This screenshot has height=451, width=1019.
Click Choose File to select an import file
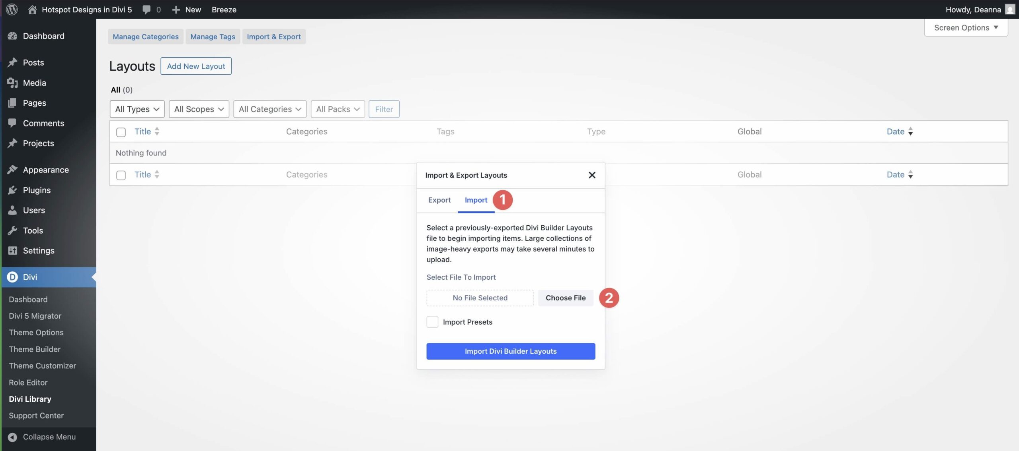pos(565,298)
